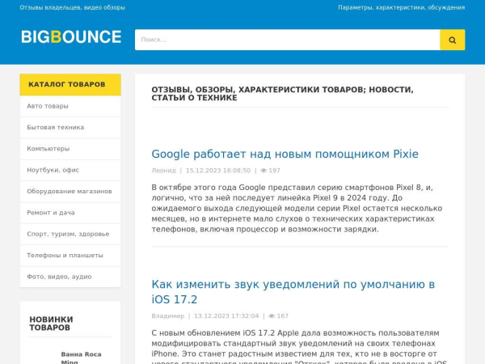
Task: Open the Бытовая техника category
Action: point(55,127)
